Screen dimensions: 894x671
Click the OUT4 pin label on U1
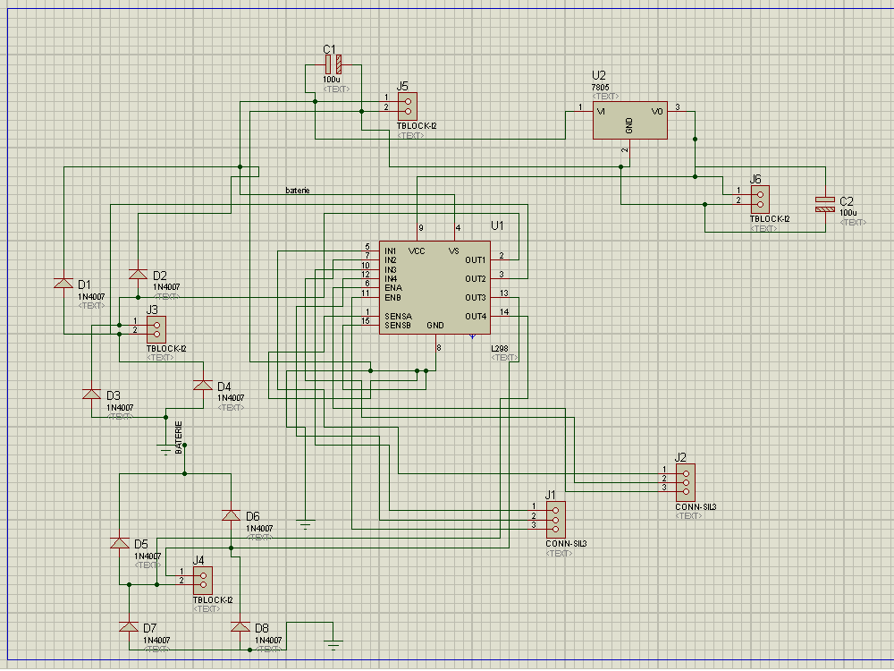tap(476, 316)
